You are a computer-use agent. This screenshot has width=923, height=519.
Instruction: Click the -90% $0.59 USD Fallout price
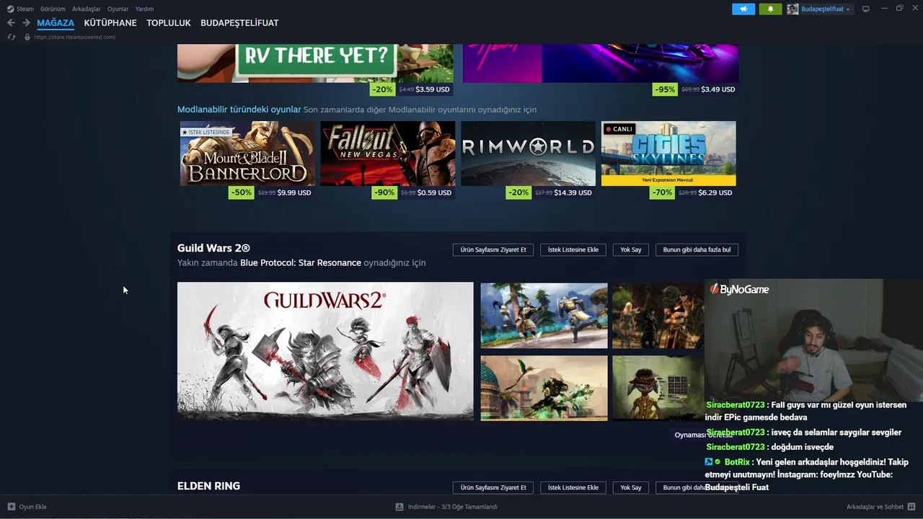(x=413, y=192)
